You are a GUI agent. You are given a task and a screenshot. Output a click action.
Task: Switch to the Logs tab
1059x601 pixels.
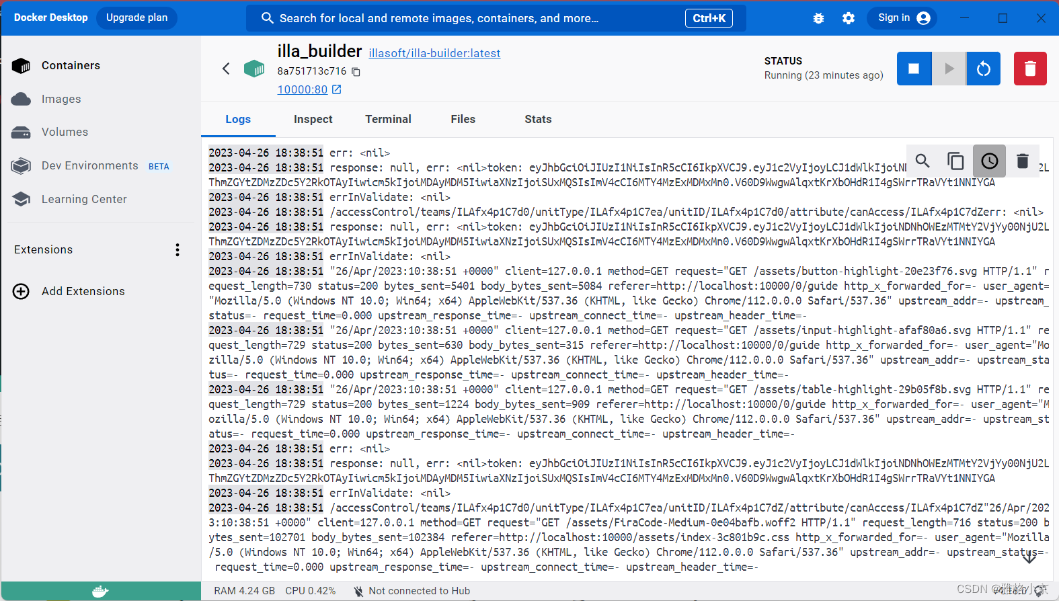pos(238,119)
